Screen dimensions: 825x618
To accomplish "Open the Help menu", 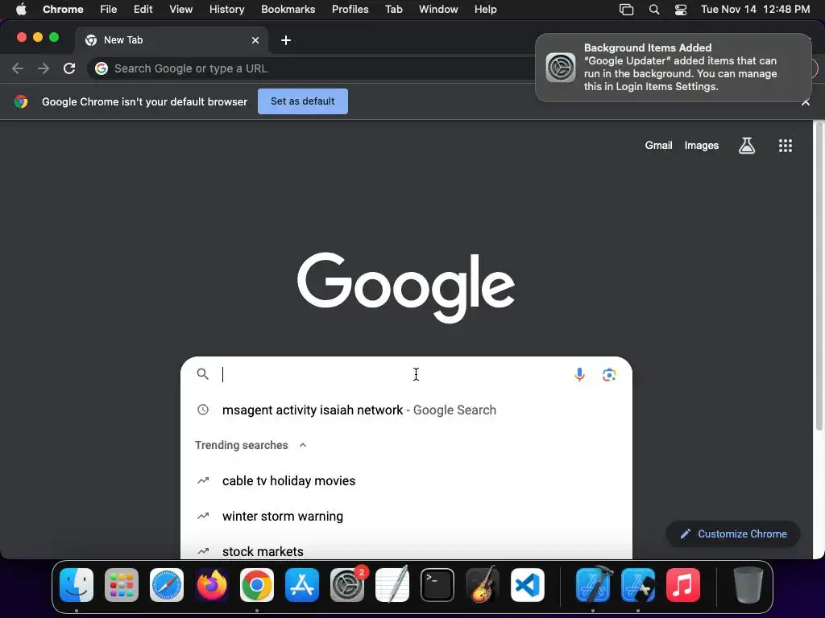I will 485,10.
